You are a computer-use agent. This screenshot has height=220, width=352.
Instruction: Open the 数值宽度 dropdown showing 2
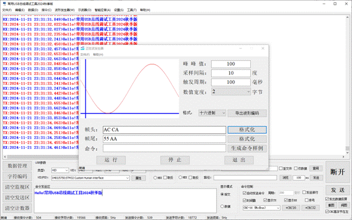(x=231, y=91)
